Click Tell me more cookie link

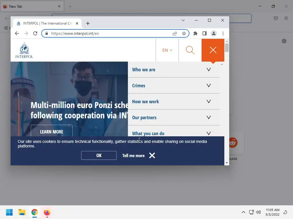coord(133,155)
